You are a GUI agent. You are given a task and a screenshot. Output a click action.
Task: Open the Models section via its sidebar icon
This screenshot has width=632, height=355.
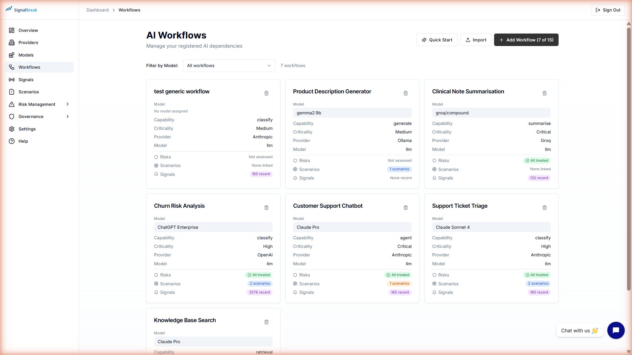pyautogui.click(x=12, y=55)
